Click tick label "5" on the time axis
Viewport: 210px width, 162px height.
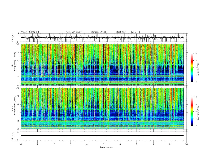pyautogui.click(x=104, y=144)
